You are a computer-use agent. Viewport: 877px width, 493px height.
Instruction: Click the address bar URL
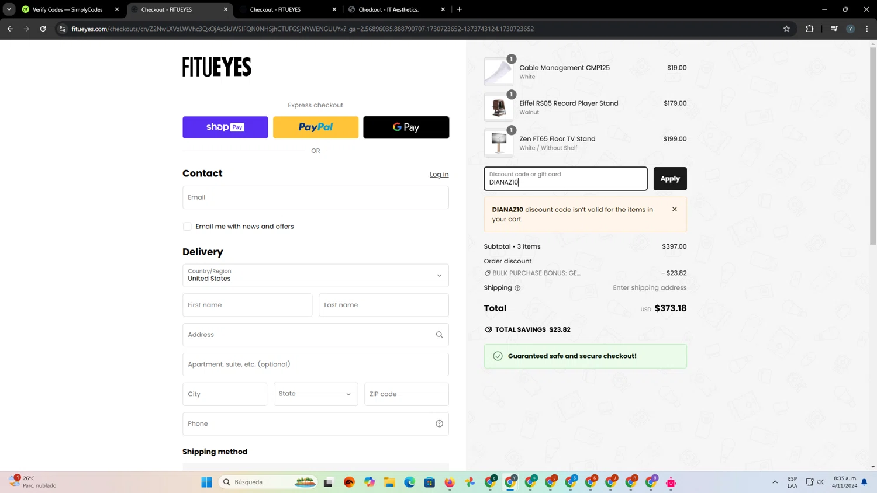pyautogui.click(x=303, y=29)
